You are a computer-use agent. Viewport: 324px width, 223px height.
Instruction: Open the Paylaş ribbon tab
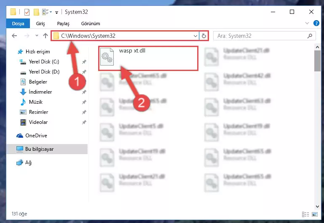63,24
